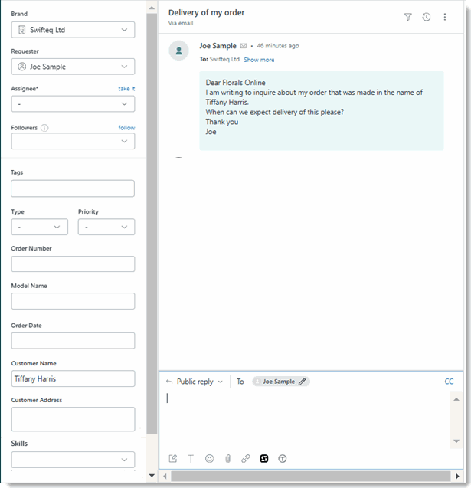Click the 'Joe Sample' sender name
Screen dimensions: 471x488
pyautogui.click(x=218, y=46)
